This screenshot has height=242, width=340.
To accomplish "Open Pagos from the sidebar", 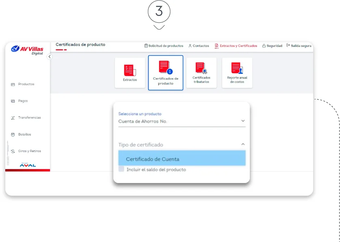I will click(13, 101).
